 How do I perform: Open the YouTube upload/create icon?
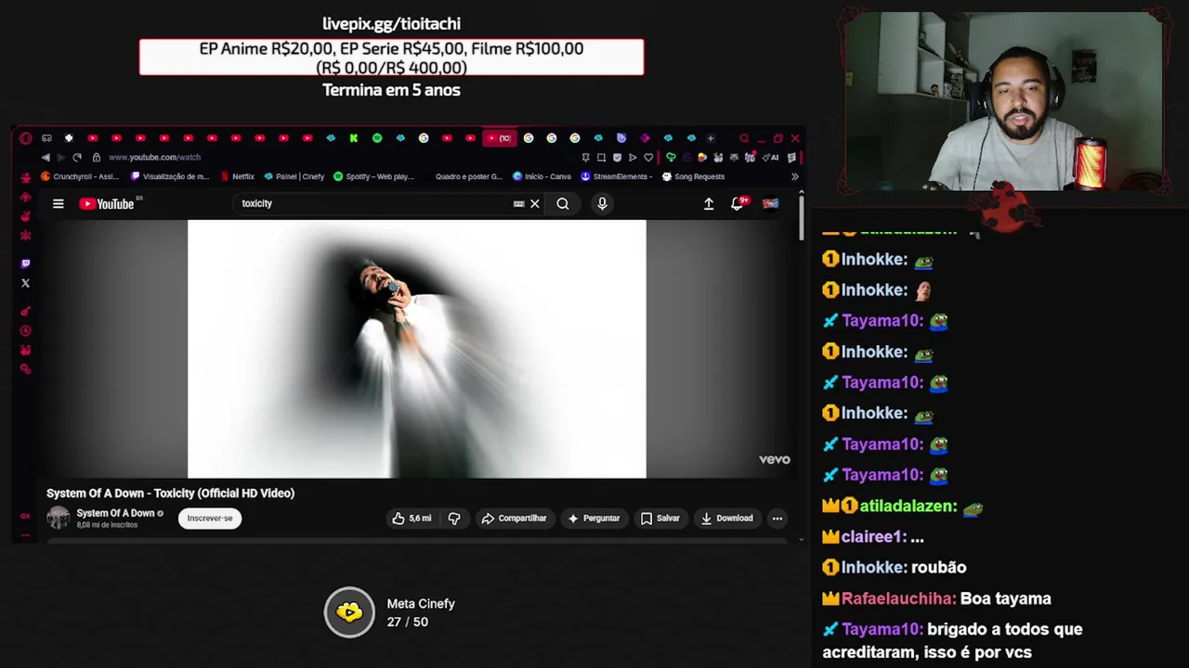(x=709, y=203)
